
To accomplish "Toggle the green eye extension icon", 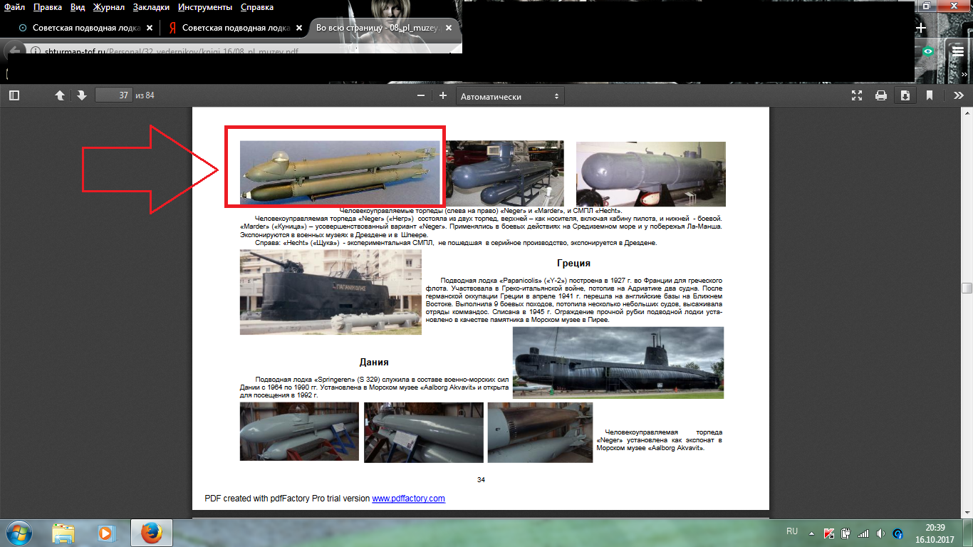I will coord(928,51).
